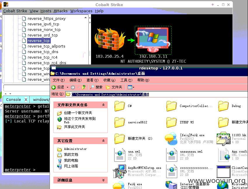Click the explorer address bar path field
Screen dimensions: 248x189
(157, 94)
